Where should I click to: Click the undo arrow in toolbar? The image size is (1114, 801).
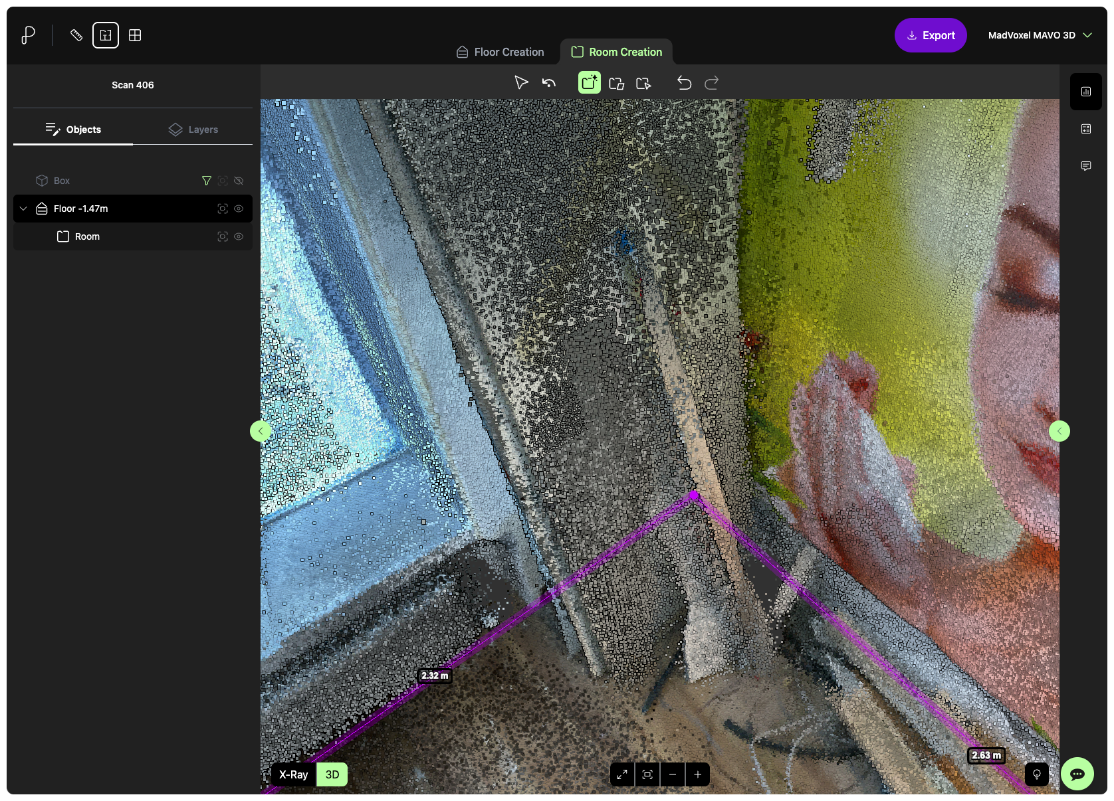tap(684, 82)
